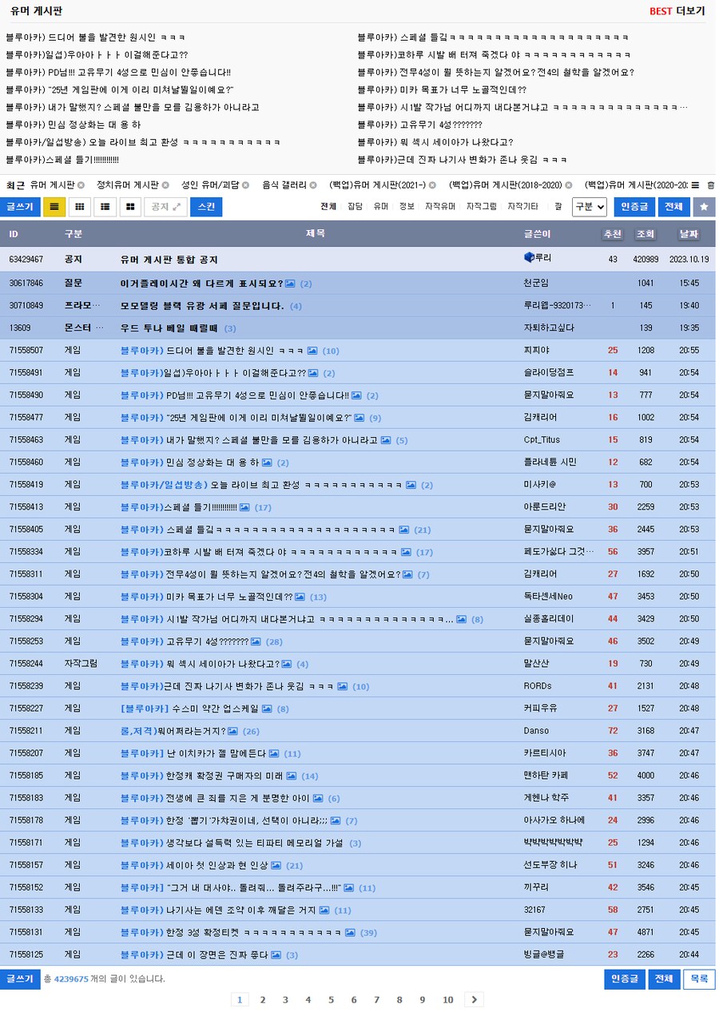Select the large card view icon
719x1012 pixels.
130,207
